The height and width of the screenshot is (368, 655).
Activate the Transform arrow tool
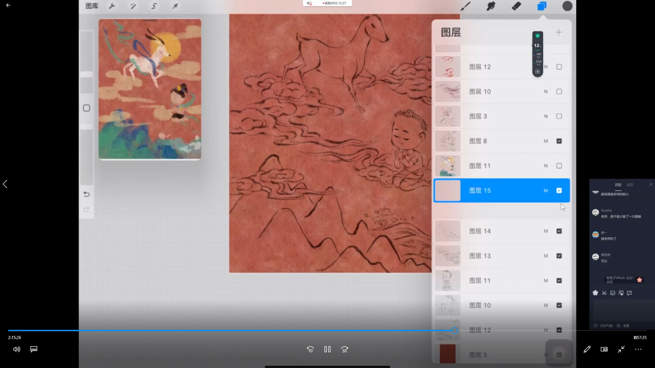pos(175,6)
